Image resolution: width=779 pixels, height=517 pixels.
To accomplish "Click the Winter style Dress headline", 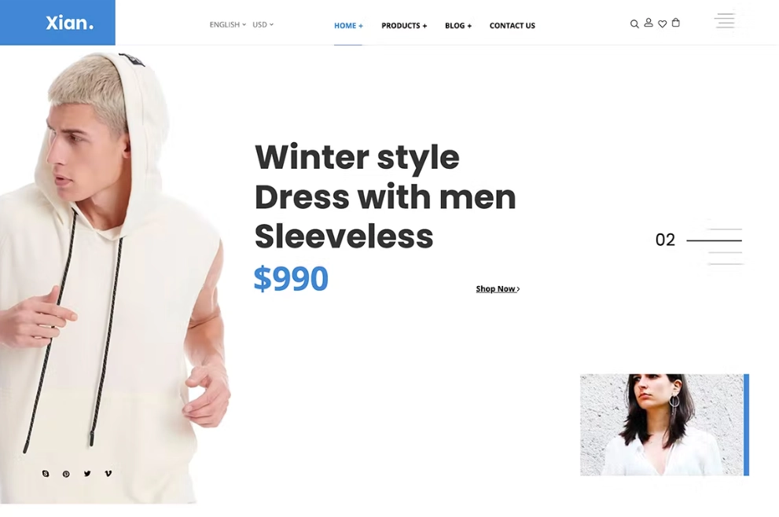I will pyautogui.click(x=385, y=196).
